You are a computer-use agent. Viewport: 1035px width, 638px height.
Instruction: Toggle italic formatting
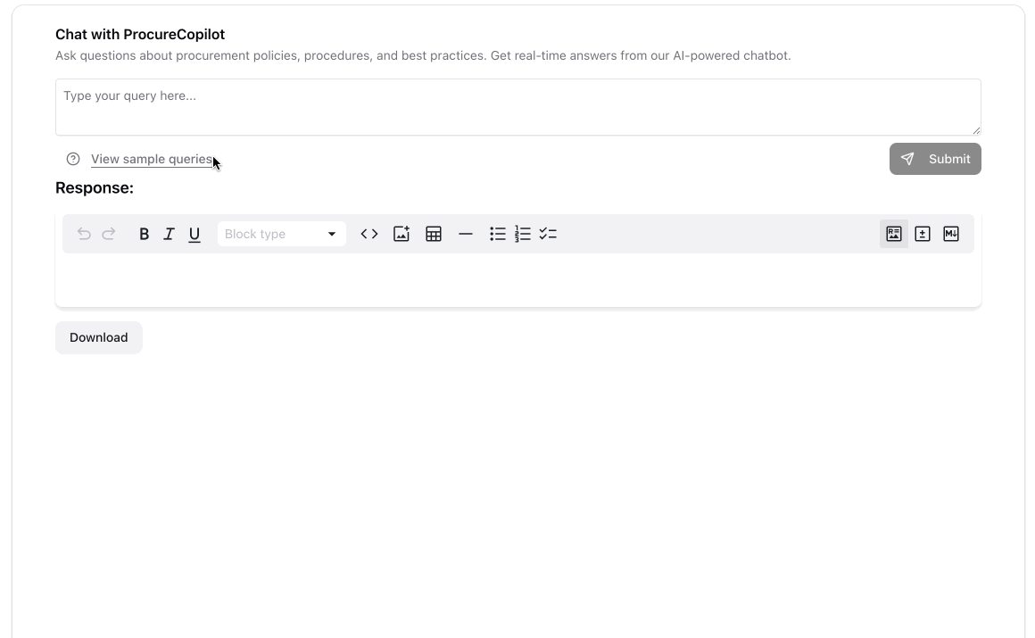click(169, 234)
